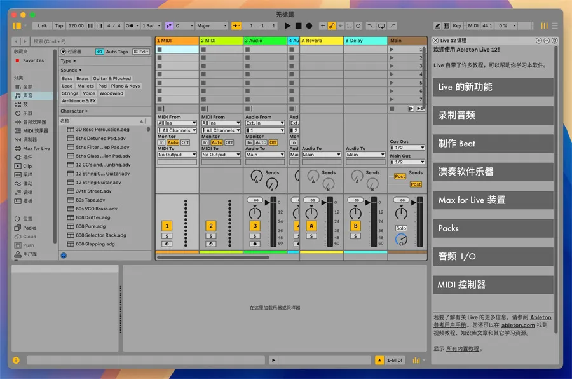This screenshot has height=379, width=572.
Task: Toggle Auto Tags eye in browser
Action: (100, 52)
